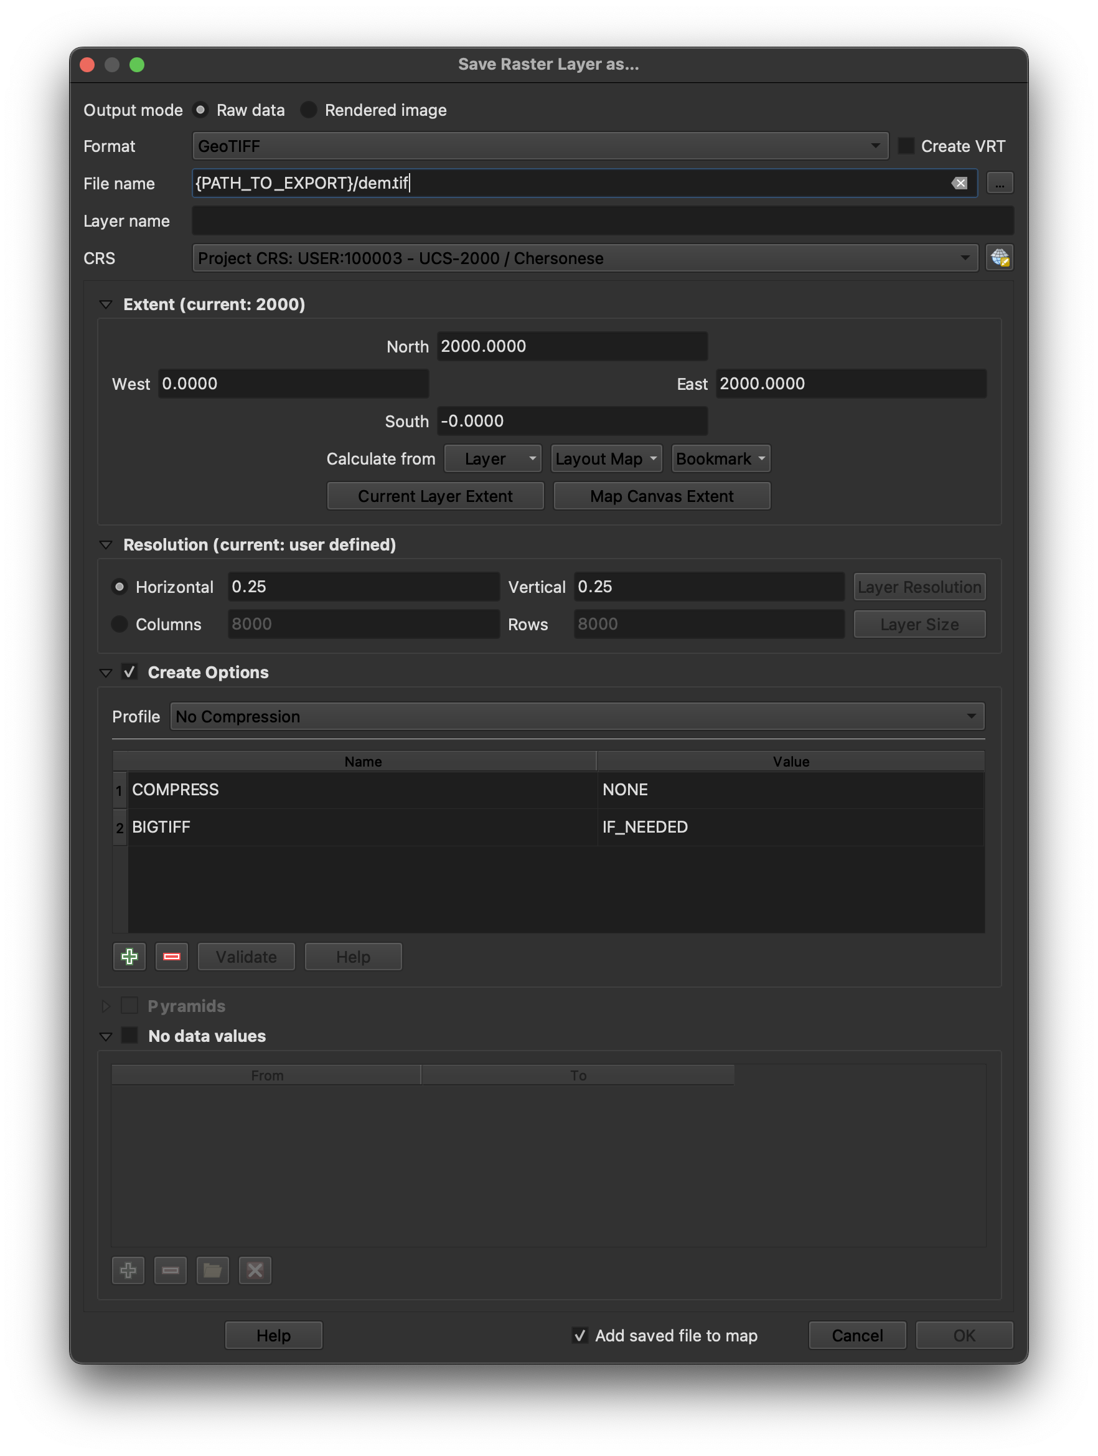Click the CRS selector globe icon
Image resolution: width=1098 pixels, height=1456 pixels.
(x=999, y=258)
